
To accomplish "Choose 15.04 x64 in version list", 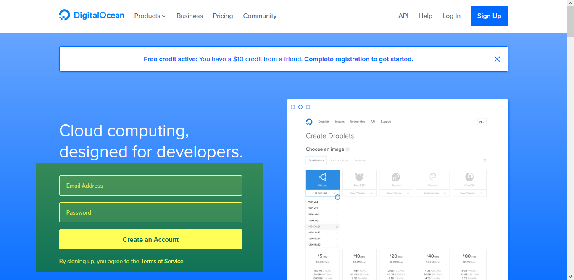I will [323, 215].
